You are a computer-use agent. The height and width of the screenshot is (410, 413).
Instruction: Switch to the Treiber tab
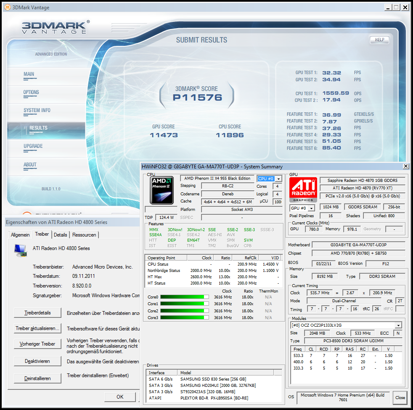42,234
